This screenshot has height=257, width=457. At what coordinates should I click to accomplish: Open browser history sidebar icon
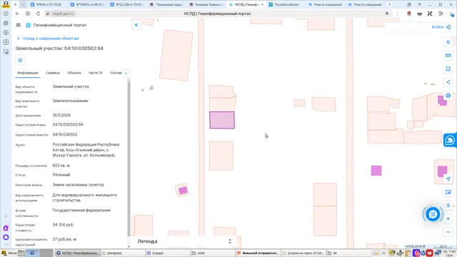coord(6,14)
